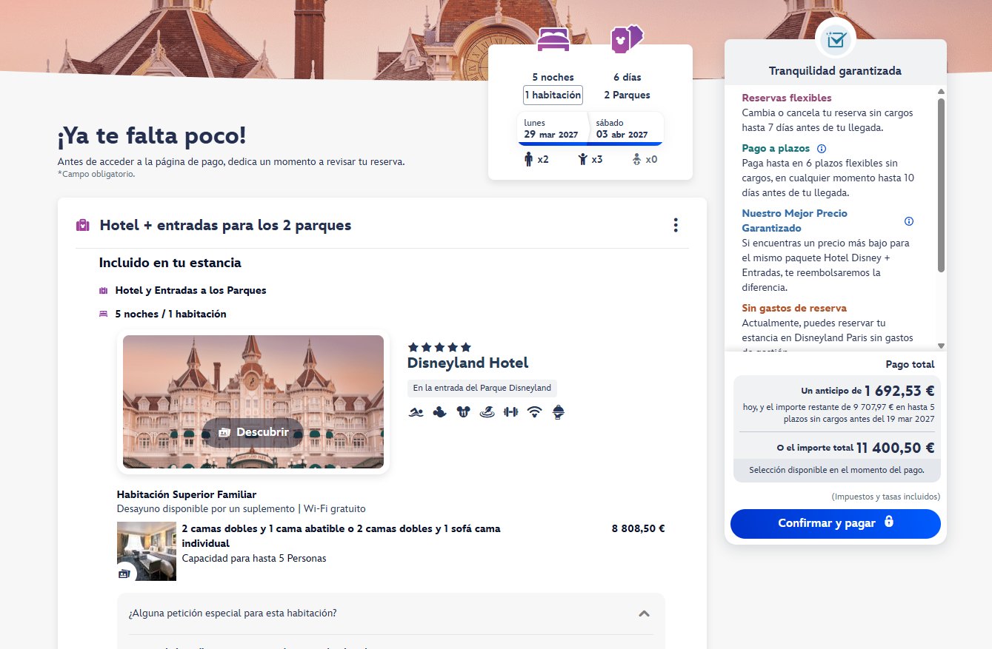Click the *Campo obligatorio. note
The image size is (992, 649).
(x=96, y=174)
